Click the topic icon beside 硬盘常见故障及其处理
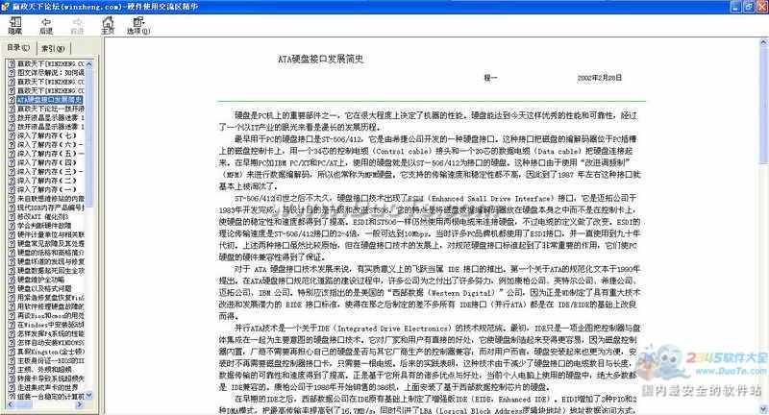 pyautogui.click(x=12, y=243)
